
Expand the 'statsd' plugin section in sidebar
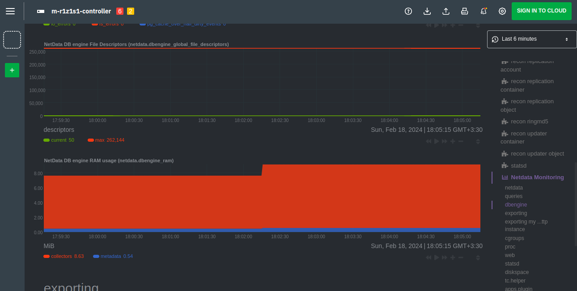point(519,165)
